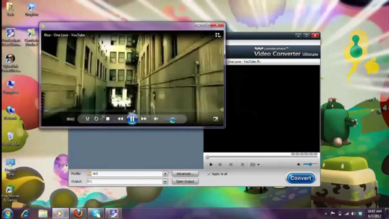Toggle repeat in Windows Media Player
Image resolution: width=389 pixels, height=219 pixels.
(96, 119)
